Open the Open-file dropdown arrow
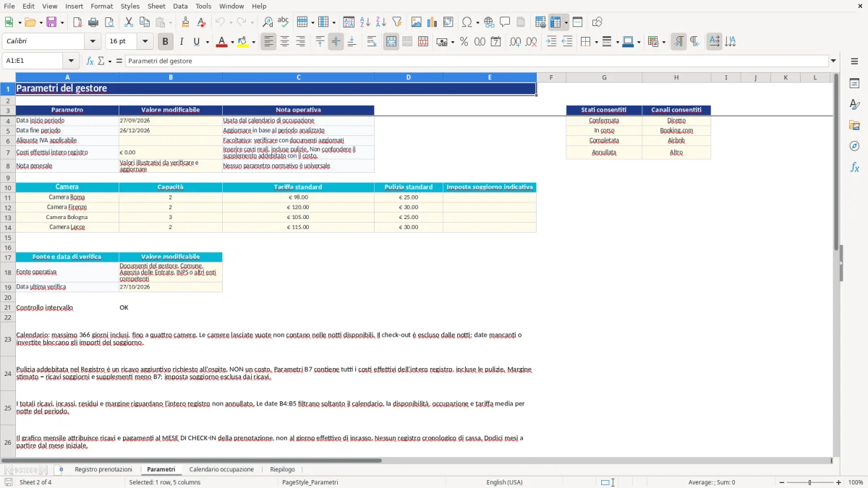Screen dimensions: 868x488 click(40, 22)
